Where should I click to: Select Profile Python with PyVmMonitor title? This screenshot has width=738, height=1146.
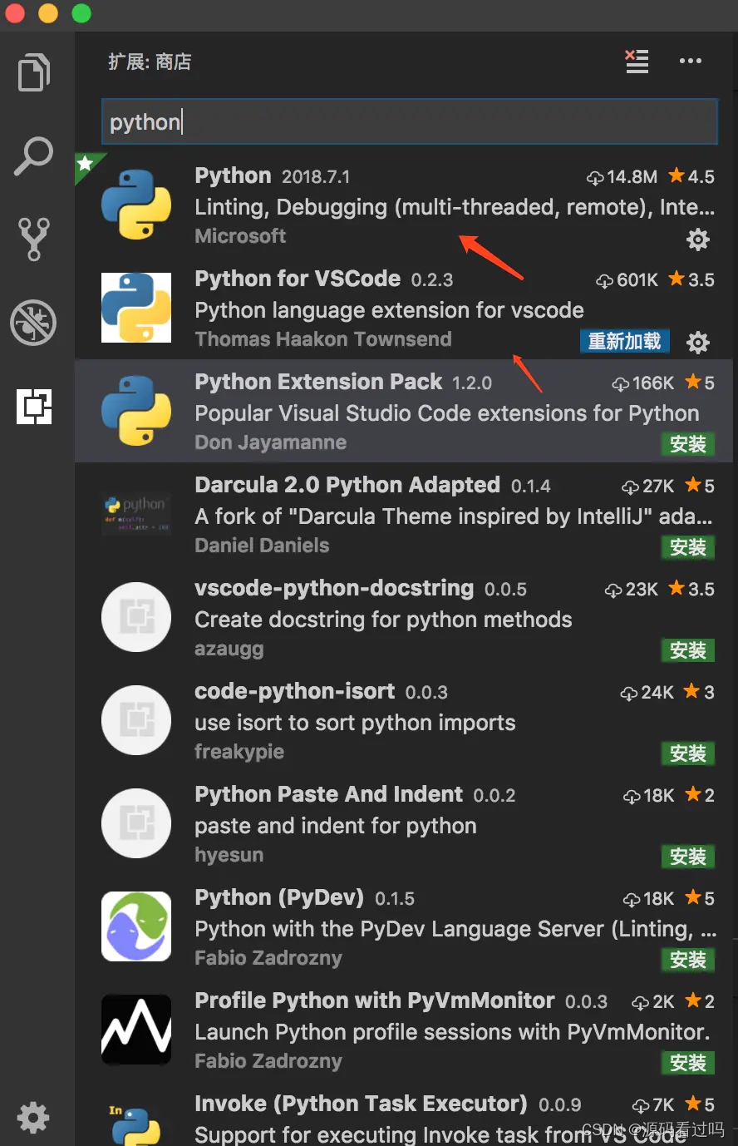click(374, 1000)
